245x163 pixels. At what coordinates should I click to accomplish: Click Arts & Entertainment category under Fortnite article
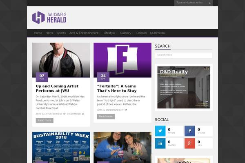[x=110, y=110]
